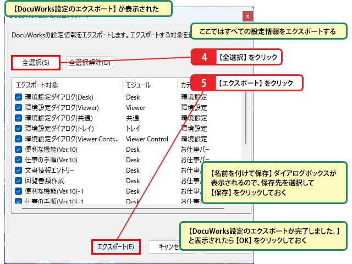Click 環境設定 category cell in Desk row
Viewport: 352px width, 264px height.
pos(194,97)
